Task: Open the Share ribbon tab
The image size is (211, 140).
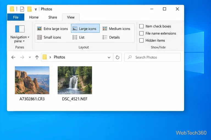Action: (53, 17)
